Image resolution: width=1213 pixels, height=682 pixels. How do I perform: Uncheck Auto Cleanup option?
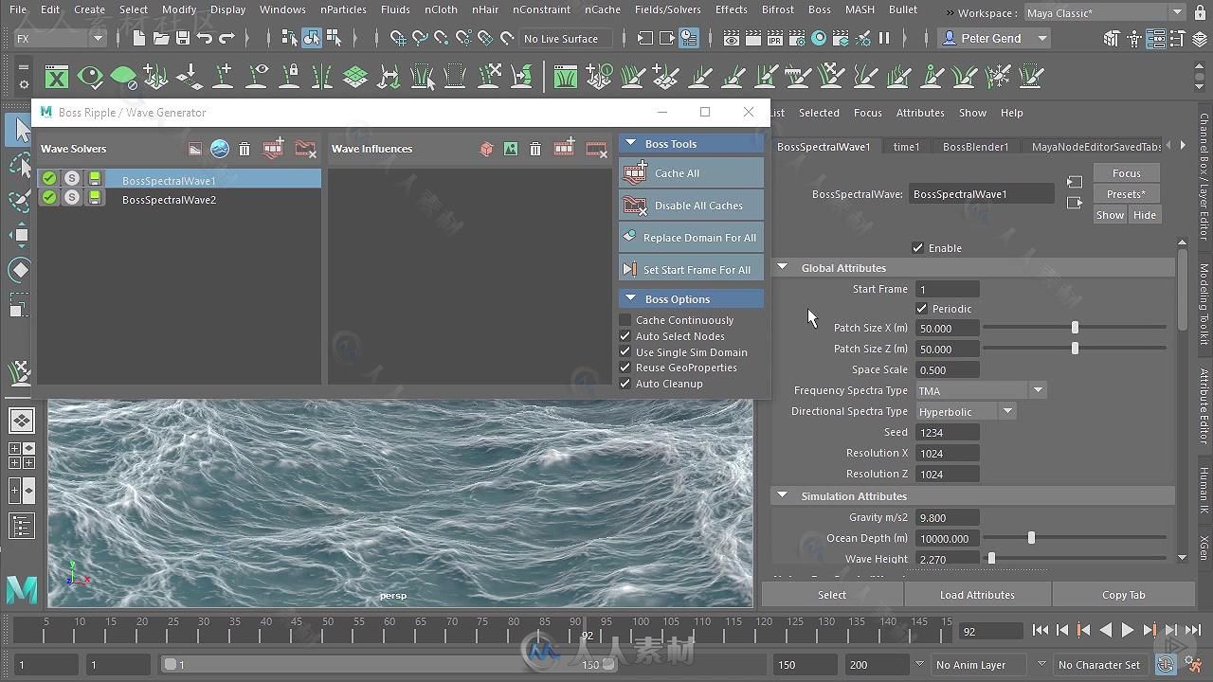tap(625, 384)
